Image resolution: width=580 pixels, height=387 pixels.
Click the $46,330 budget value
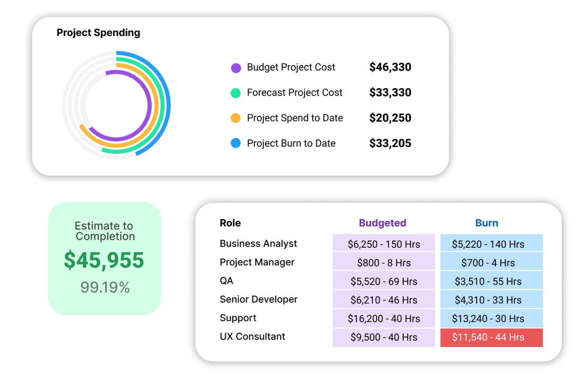[390, 67]
